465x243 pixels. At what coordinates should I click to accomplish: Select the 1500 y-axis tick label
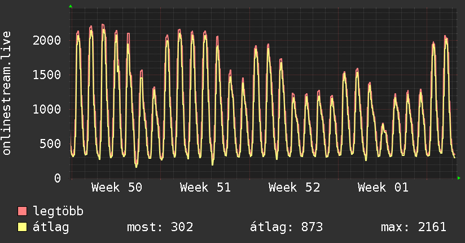click(47, 75)
